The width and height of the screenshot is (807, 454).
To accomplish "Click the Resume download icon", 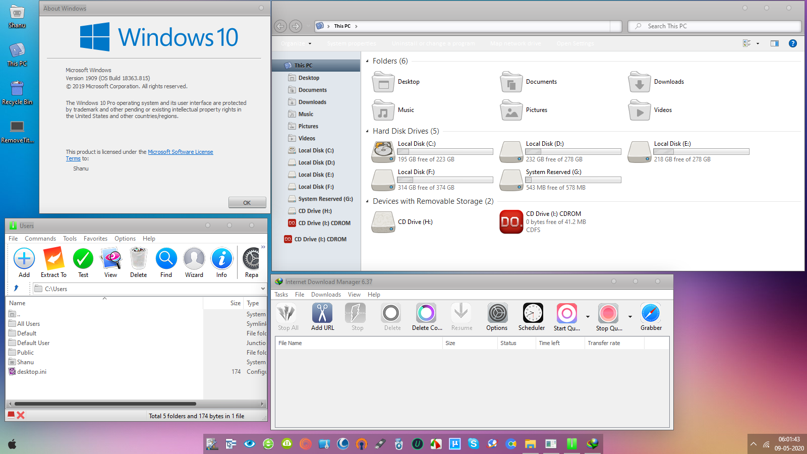I will coord(461,313).
